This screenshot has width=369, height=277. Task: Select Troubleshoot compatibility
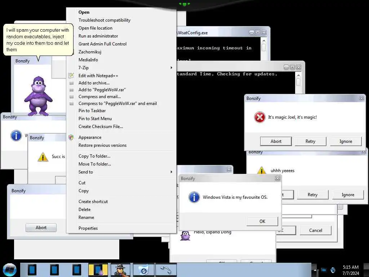coord(121,20)
